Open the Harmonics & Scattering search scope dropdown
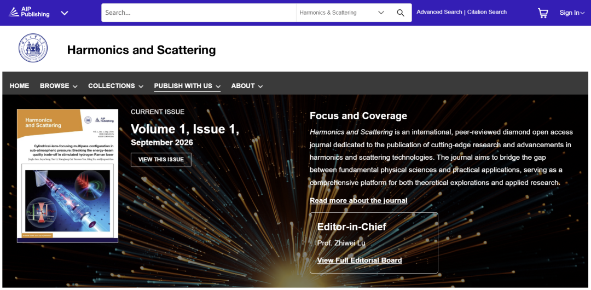 341,13
